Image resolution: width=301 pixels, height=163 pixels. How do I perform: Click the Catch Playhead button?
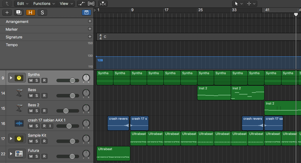point(103,3)
